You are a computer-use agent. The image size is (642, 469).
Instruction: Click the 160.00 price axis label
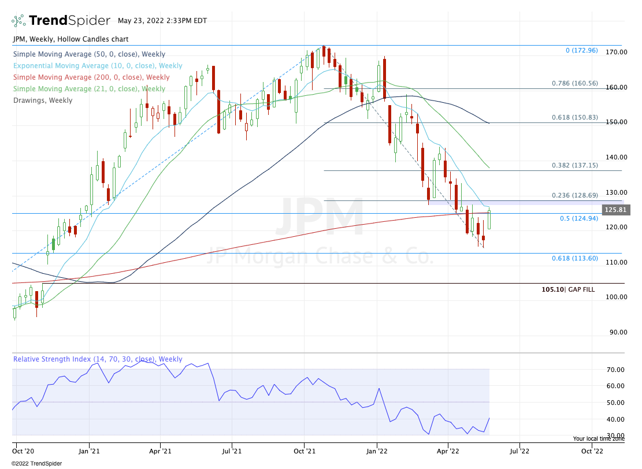[x=616, y=87]
